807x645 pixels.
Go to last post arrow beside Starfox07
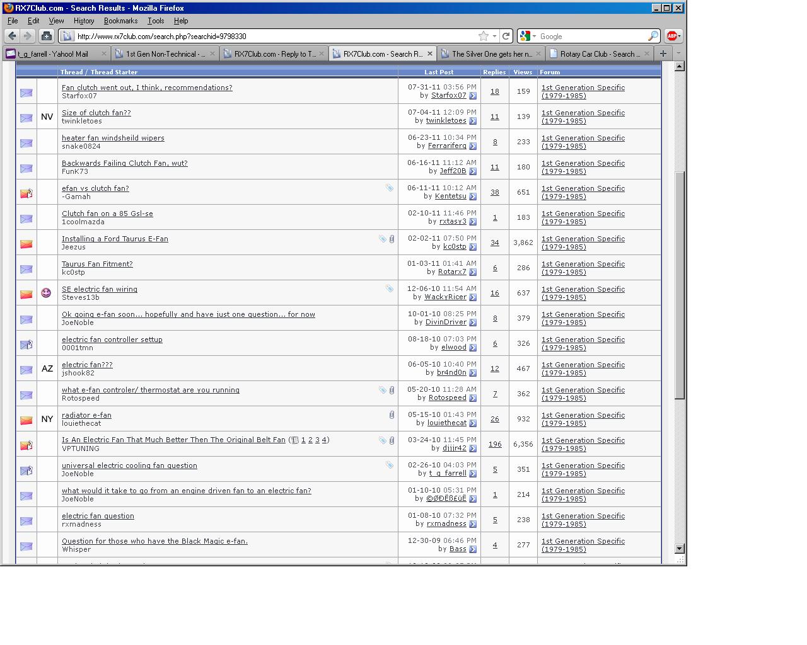click(x=473, y=96)
